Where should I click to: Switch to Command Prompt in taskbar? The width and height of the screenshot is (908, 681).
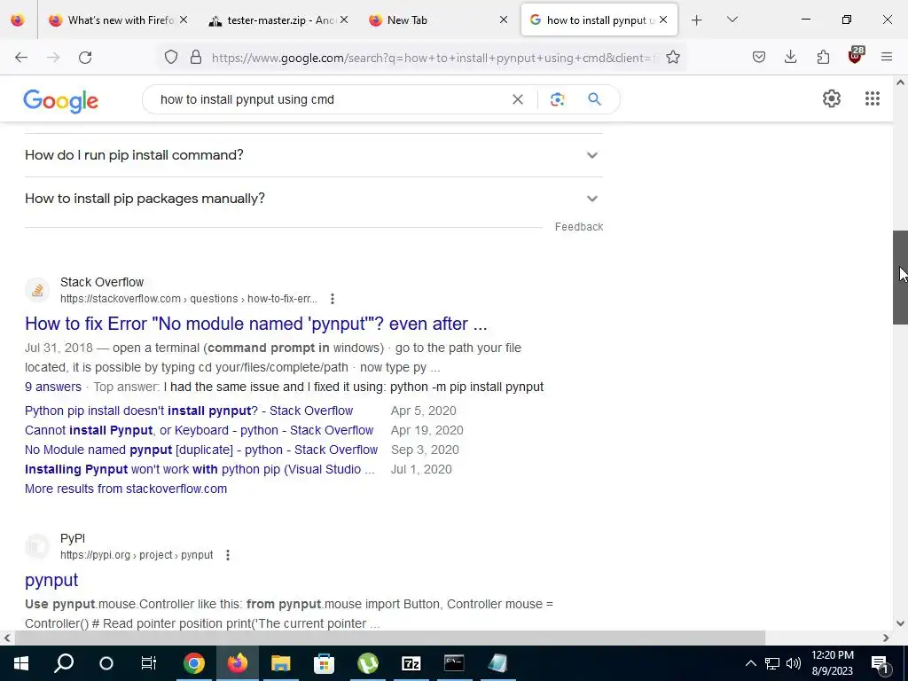(x=454, y=663)
